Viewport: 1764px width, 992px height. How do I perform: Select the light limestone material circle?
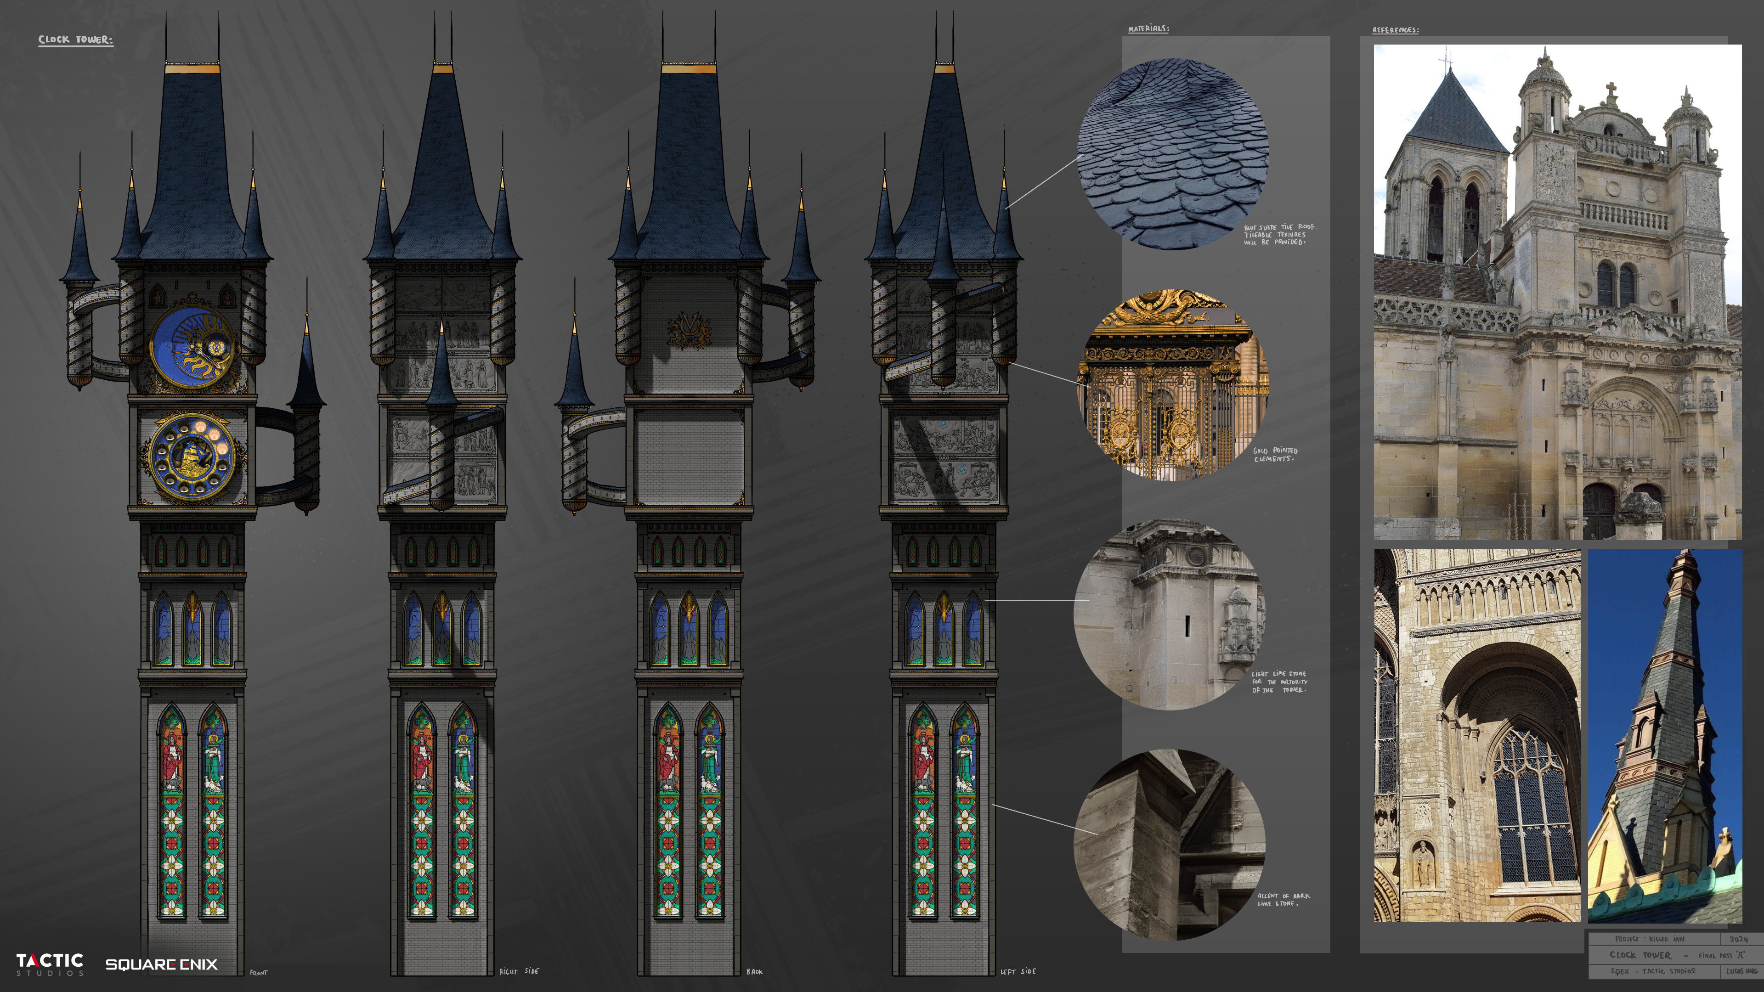(x=1170, y=615)
